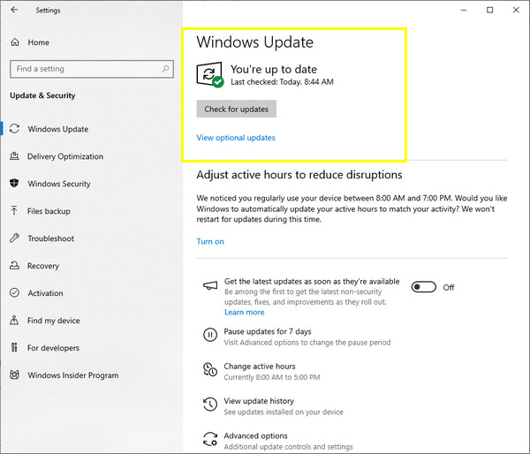Open Activation settings

pos(45,293)
